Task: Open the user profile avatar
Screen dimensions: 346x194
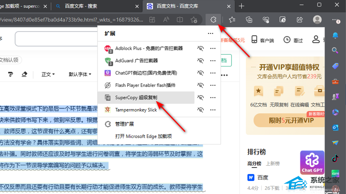Action: coord(317,20)
